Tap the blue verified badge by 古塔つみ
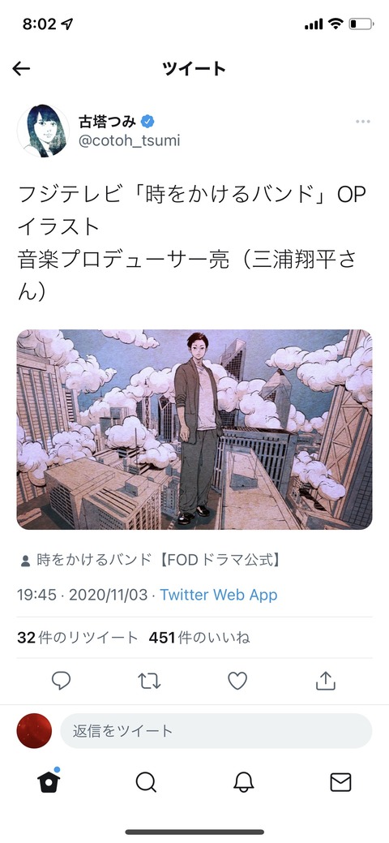389x843 pixels. pos(147,122)
